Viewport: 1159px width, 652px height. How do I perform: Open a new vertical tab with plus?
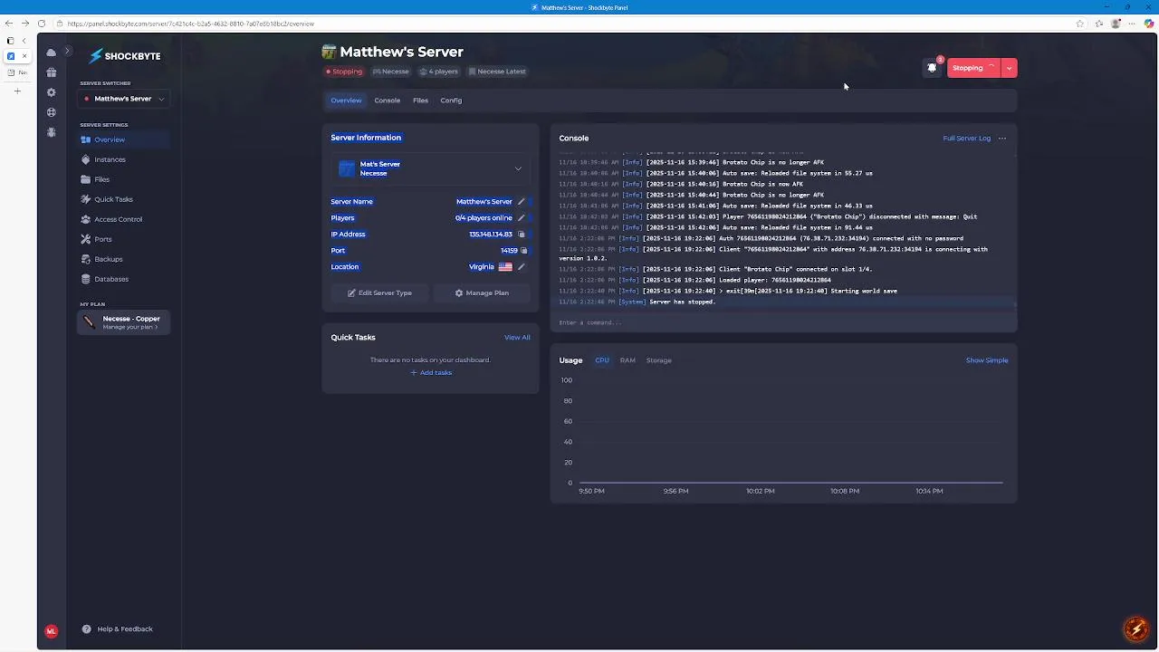(x=17, y=91)
